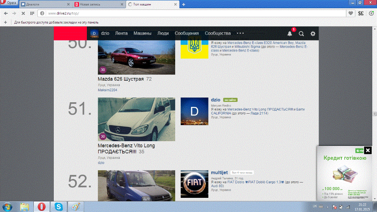Select the Топ машин tab
The height and width of the screenshot is (212, 377).
point(152,4)
